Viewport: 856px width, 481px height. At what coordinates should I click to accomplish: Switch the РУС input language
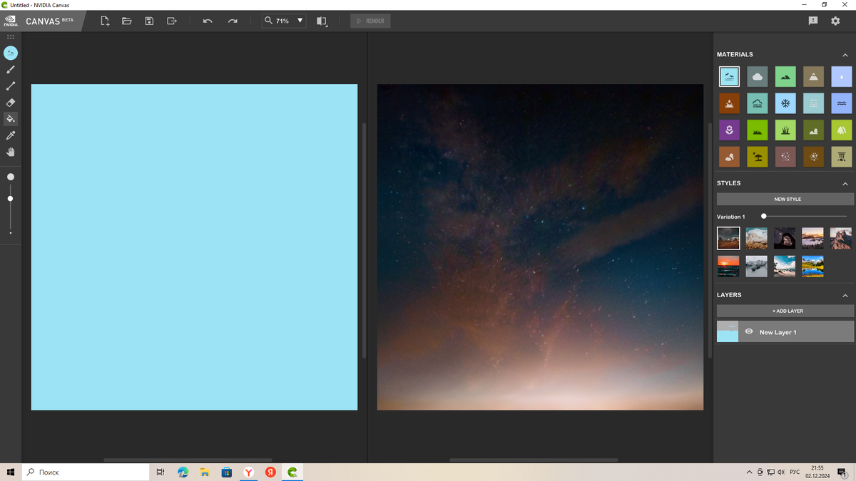click(795, 472)
